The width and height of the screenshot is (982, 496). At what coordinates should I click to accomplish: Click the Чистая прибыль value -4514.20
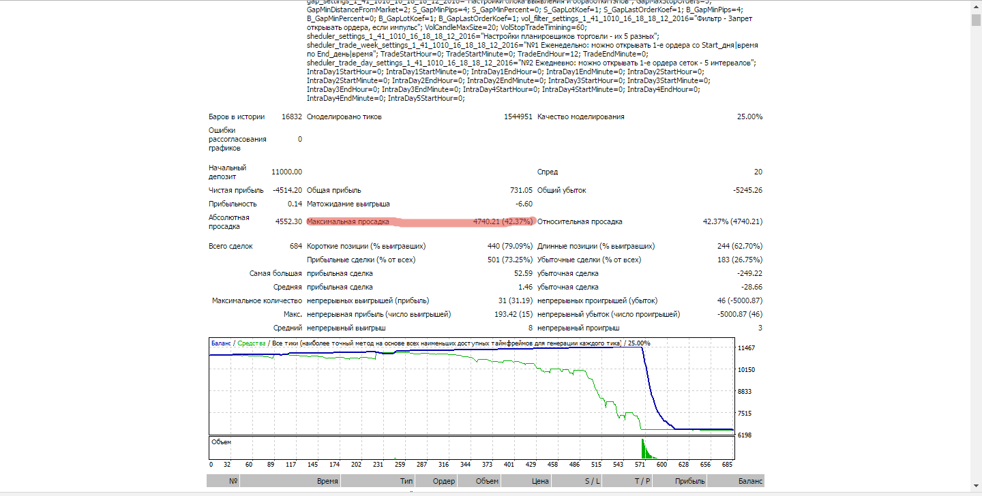pos(287,190)
